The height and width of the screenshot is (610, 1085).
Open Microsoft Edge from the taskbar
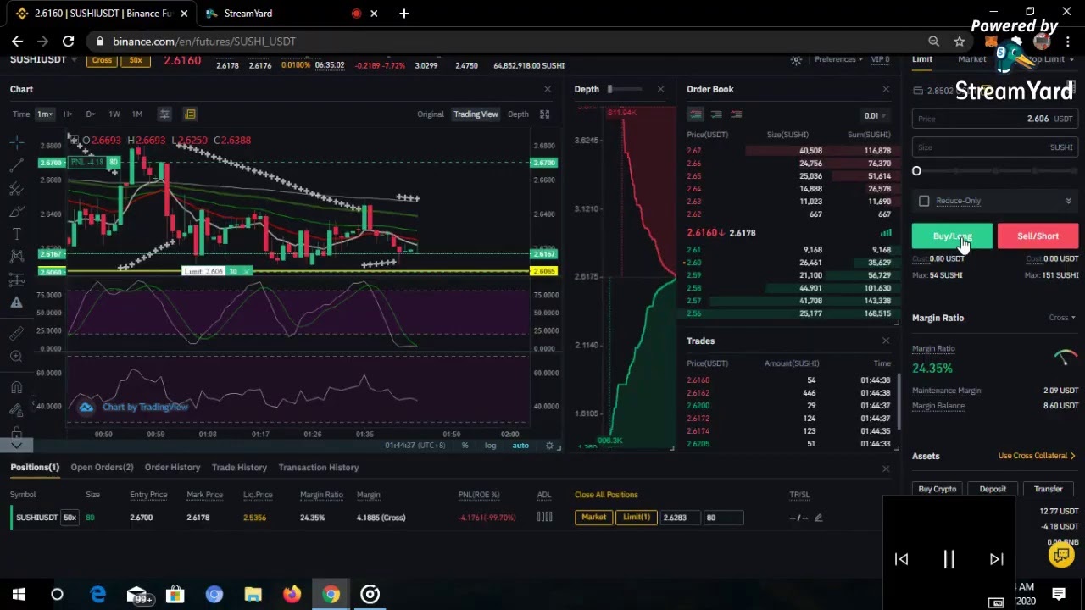coord(98,594)
